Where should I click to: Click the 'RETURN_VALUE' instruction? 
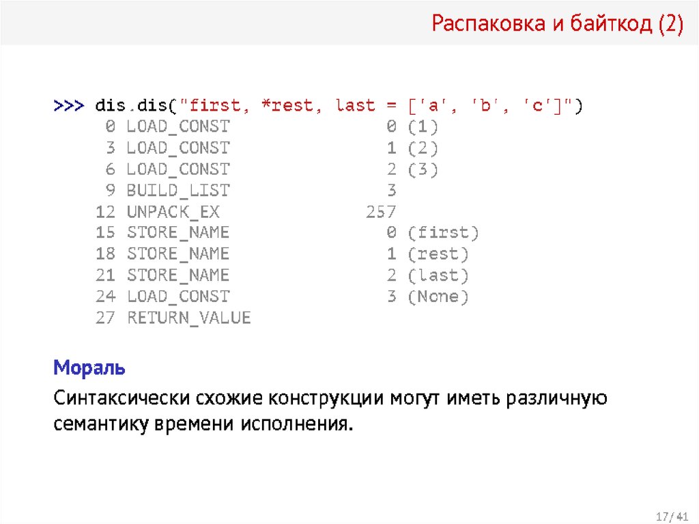pyautogui.click(x=189, y=318)
